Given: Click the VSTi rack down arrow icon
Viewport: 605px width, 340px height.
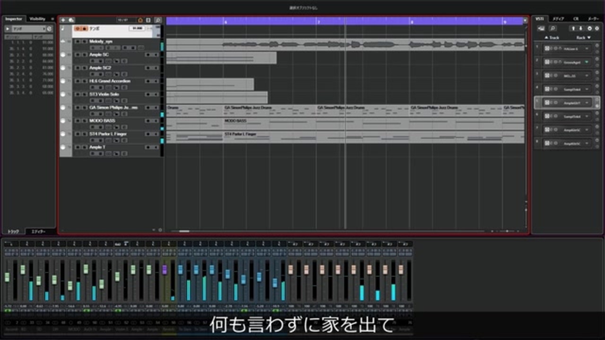Looking at the screenshot, I should [581, 29].
